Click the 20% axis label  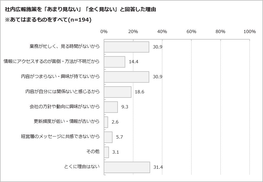click(133, 31)
